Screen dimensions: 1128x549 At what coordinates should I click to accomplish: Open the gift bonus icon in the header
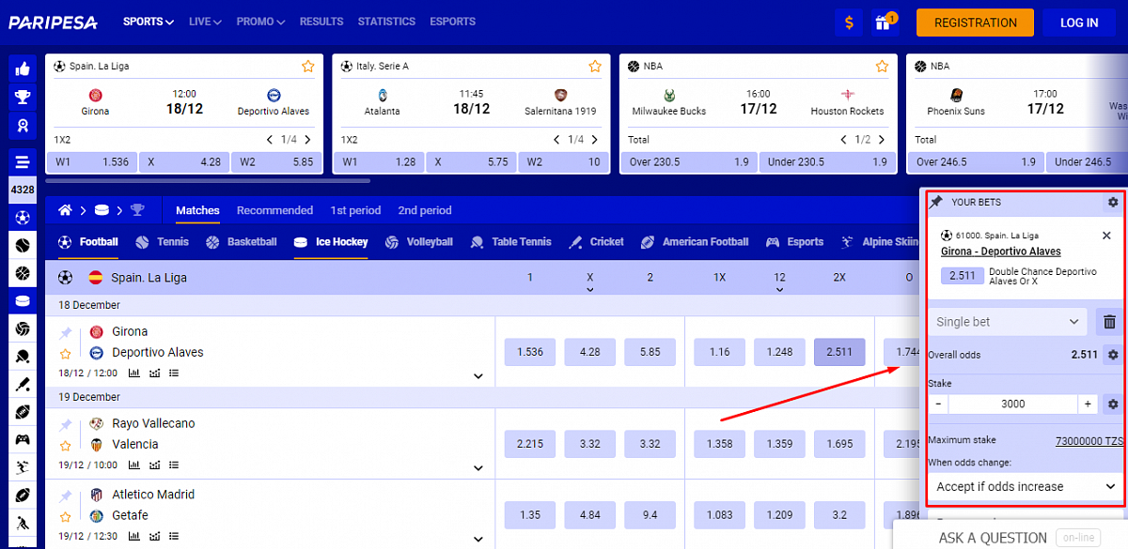882,23
